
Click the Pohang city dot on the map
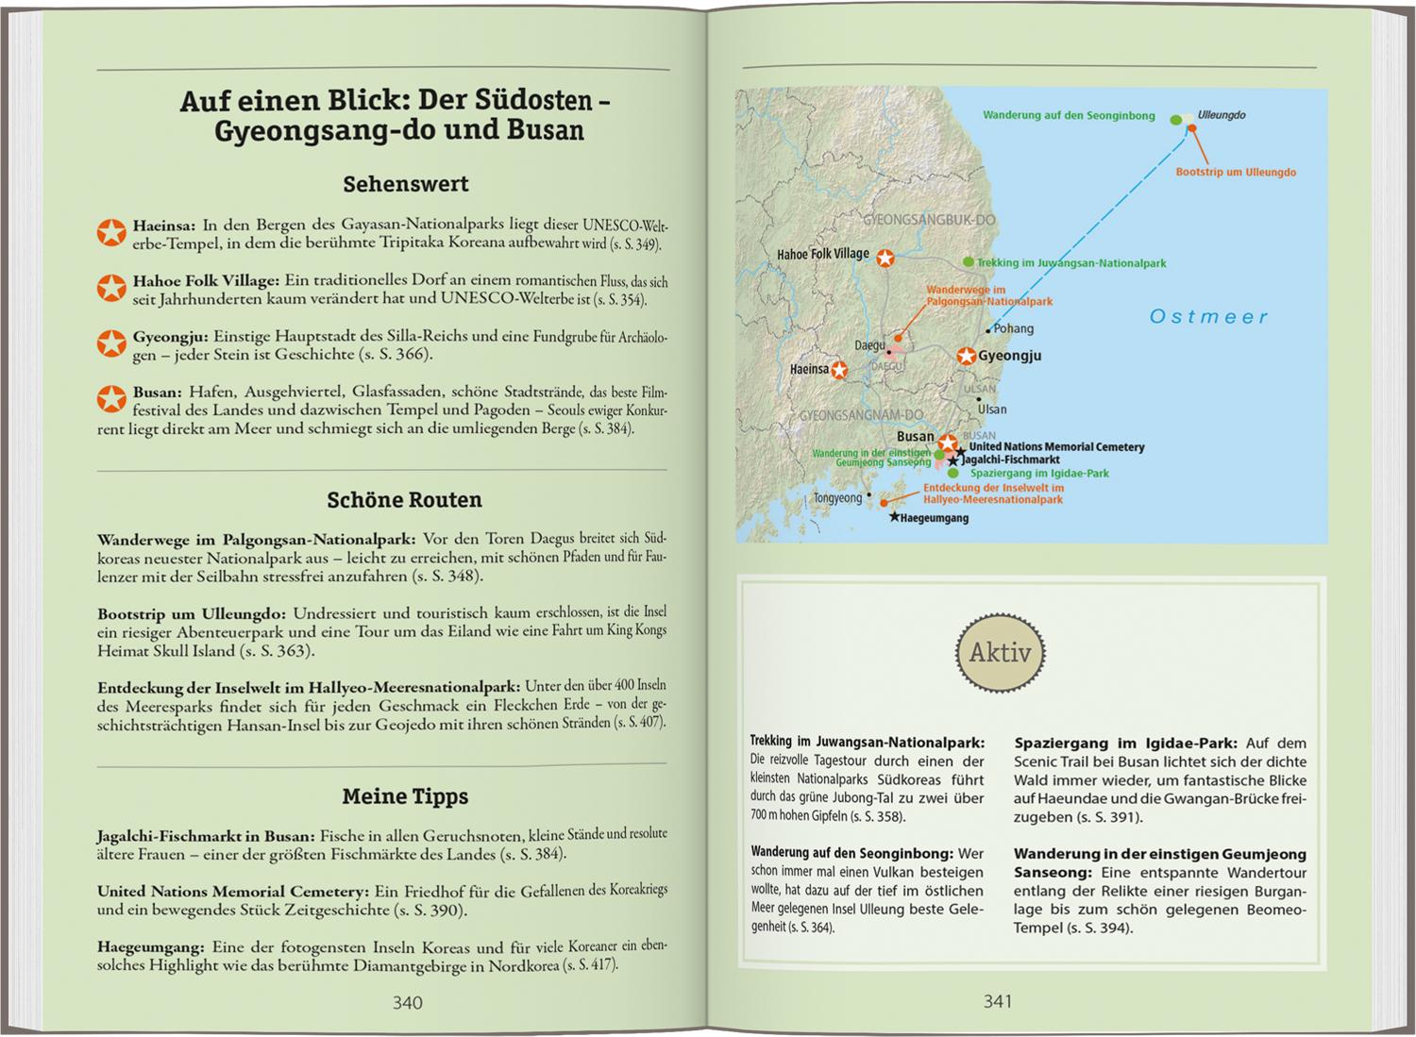988,330
